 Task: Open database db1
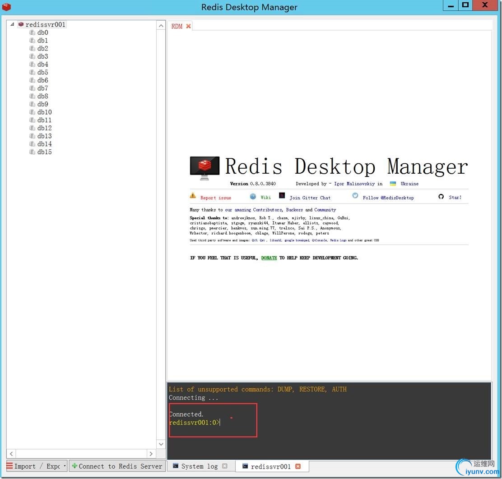click(x=42, y=40)
